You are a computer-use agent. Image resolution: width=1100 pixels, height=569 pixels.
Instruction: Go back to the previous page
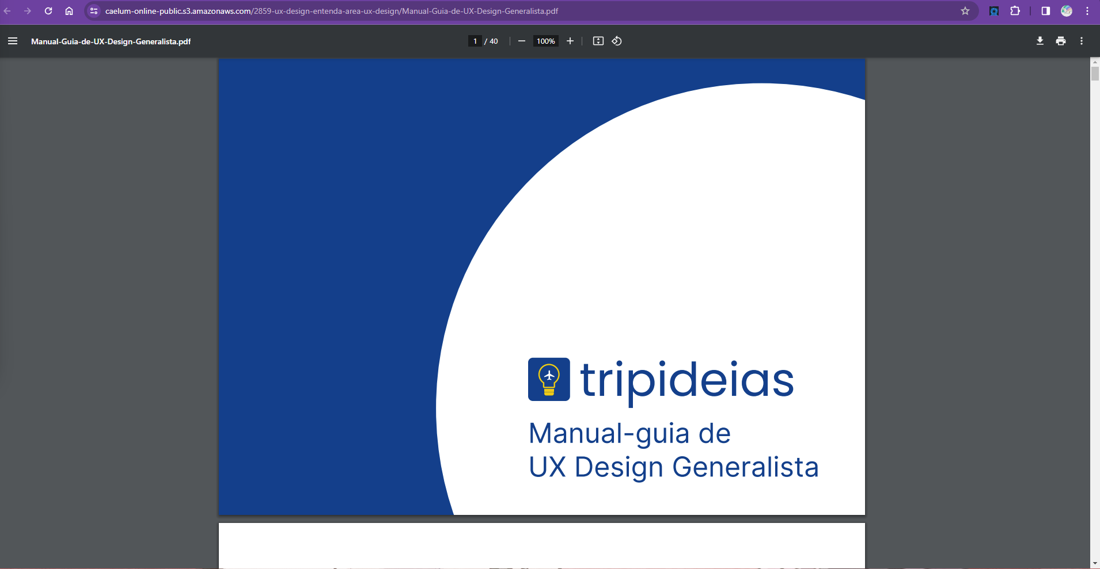(7, 11)
